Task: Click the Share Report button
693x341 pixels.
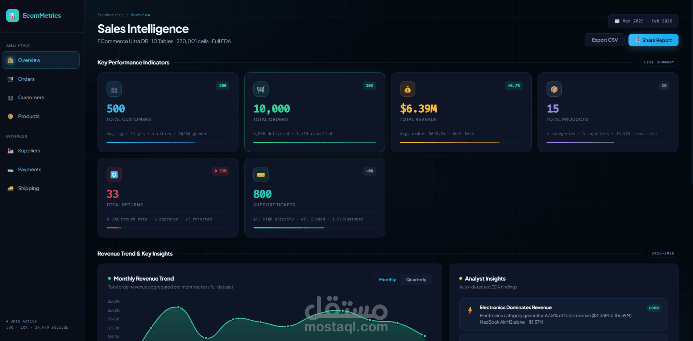Action: point(653,40)
